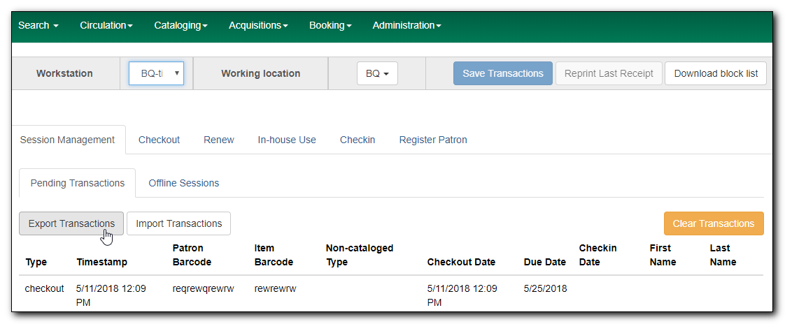
Task: Select the Offline Sessions sub-tab
Action: click(x=183, y=183)
